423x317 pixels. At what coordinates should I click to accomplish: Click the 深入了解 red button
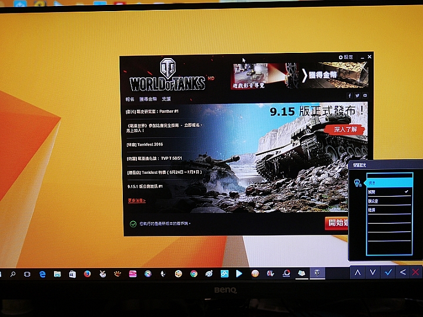click(345, 129)
